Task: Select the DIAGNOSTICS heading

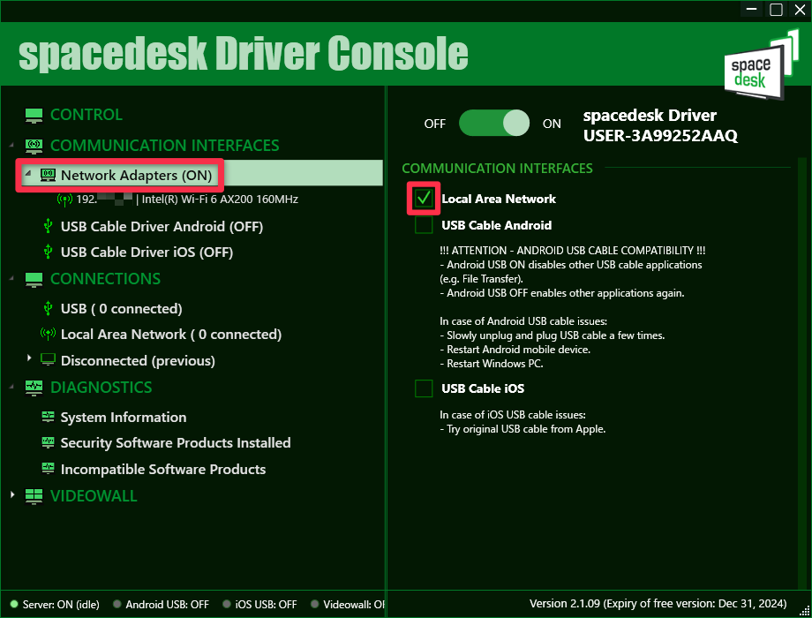Action: coord(101,388)
